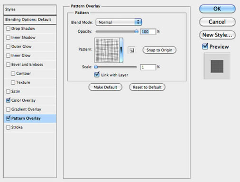
Task: Enable the Bevel and Emboss checkbox
Action: click(8, 65)
